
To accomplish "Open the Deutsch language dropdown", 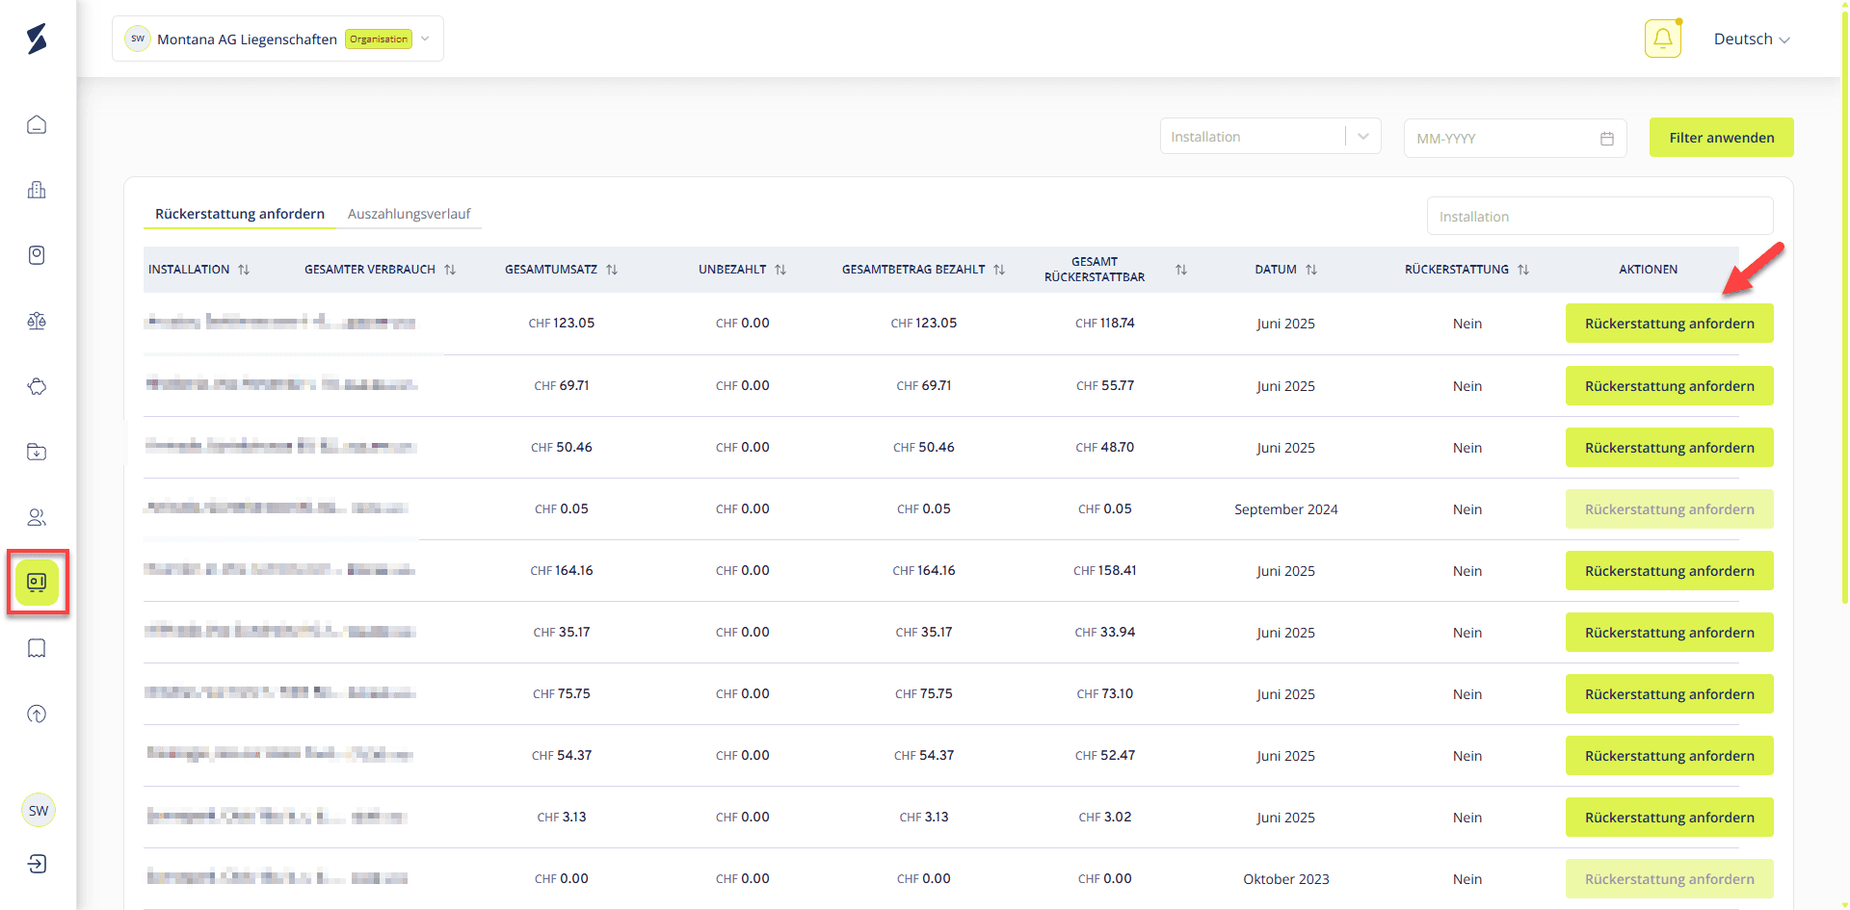I will tap(1751, 39).
